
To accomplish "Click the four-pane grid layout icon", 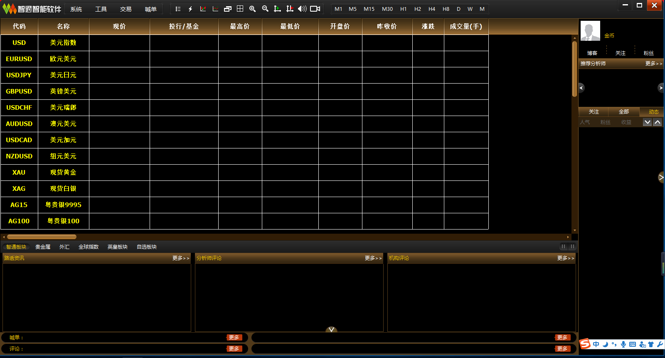I will (240, 9).
